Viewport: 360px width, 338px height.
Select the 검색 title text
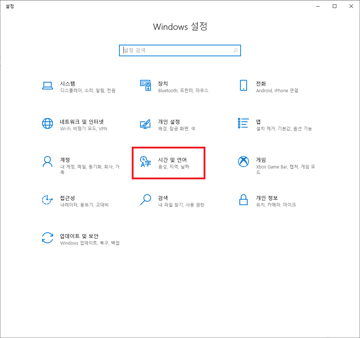[163, 198]
